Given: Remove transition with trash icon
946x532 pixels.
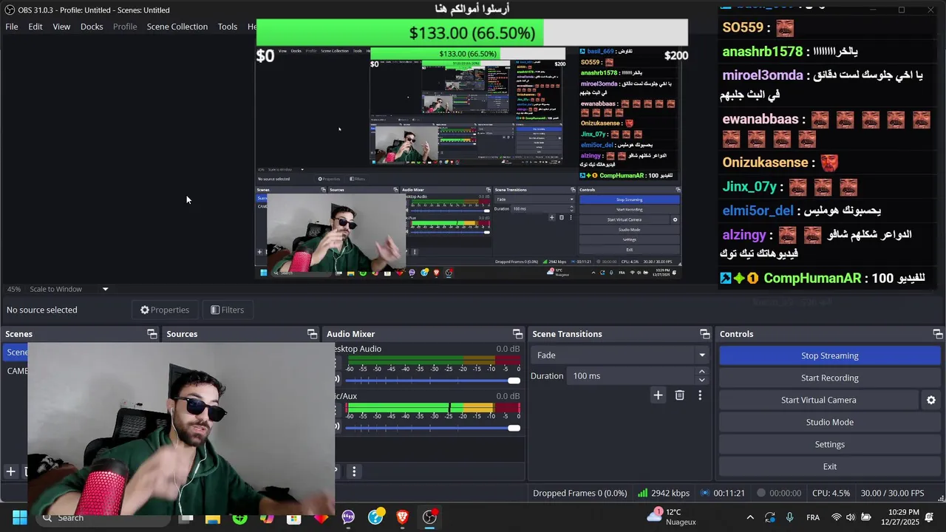Looking at the screenshot, I should 680,395.
